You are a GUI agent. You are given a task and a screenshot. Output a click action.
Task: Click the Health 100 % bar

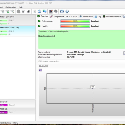[x=75, y=26]
